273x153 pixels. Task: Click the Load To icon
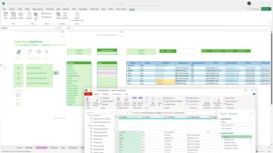pyautogui.click(x=36, y=17)
